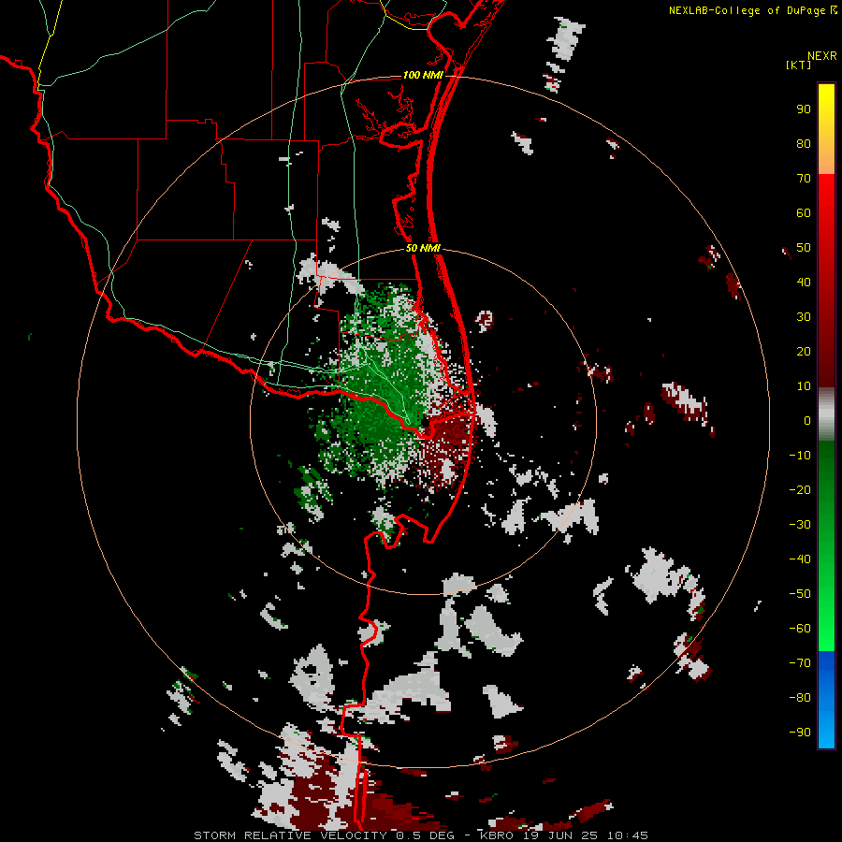The height and width of the screenshot is (842, 842).
Task: Click the -40 value on the velocity scale
Action: point(800,559)
